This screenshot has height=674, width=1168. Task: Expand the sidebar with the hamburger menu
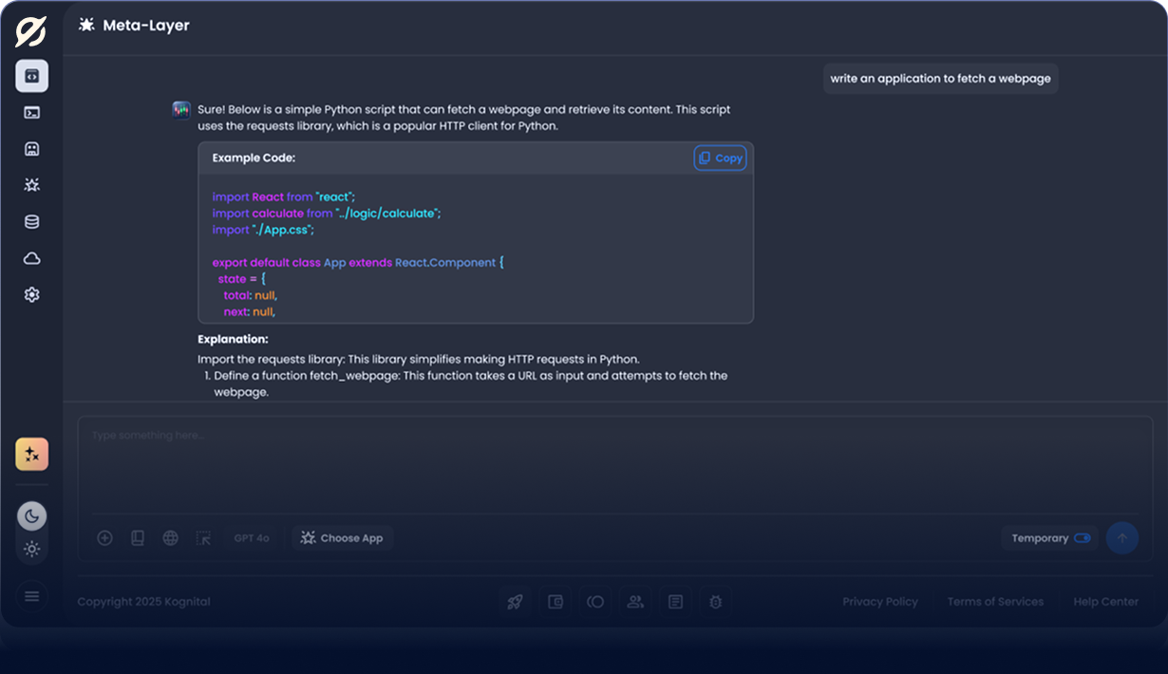point(31,596)
